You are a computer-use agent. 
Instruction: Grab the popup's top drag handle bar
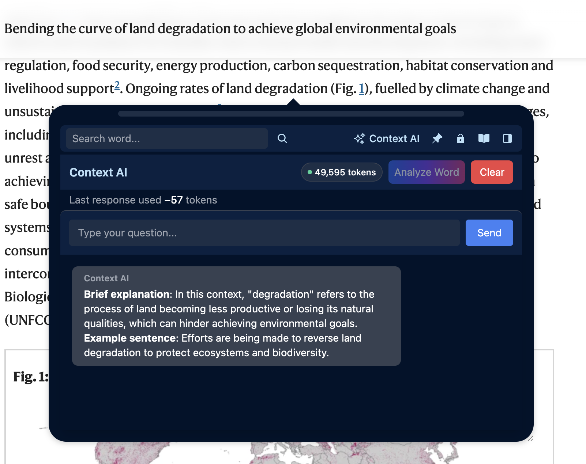click(x=291, y=114)
